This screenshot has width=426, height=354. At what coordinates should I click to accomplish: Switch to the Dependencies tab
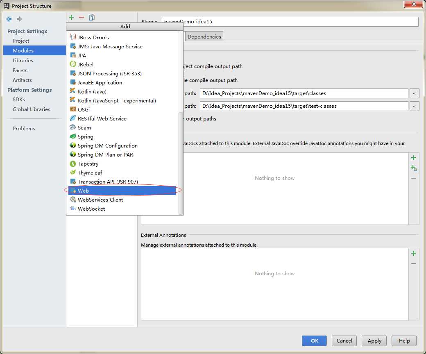click(204, 36)
